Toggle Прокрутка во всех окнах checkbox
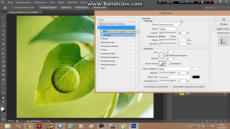Image resolution: width=230 pixels, height=129 pixels. click(x=13, y=8)
